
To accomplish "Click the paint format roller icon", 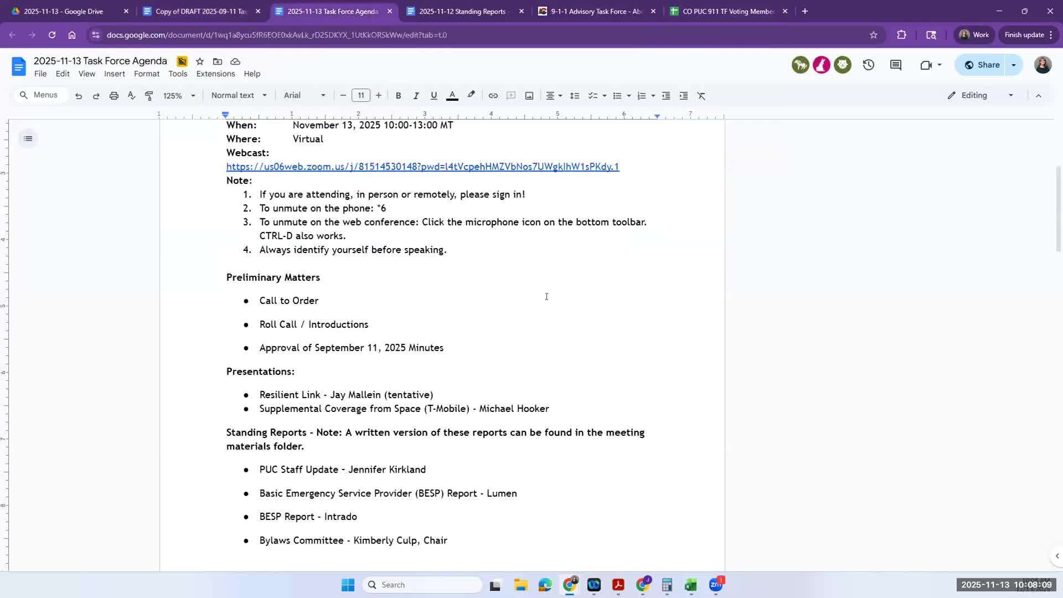I will coord(149,96).
